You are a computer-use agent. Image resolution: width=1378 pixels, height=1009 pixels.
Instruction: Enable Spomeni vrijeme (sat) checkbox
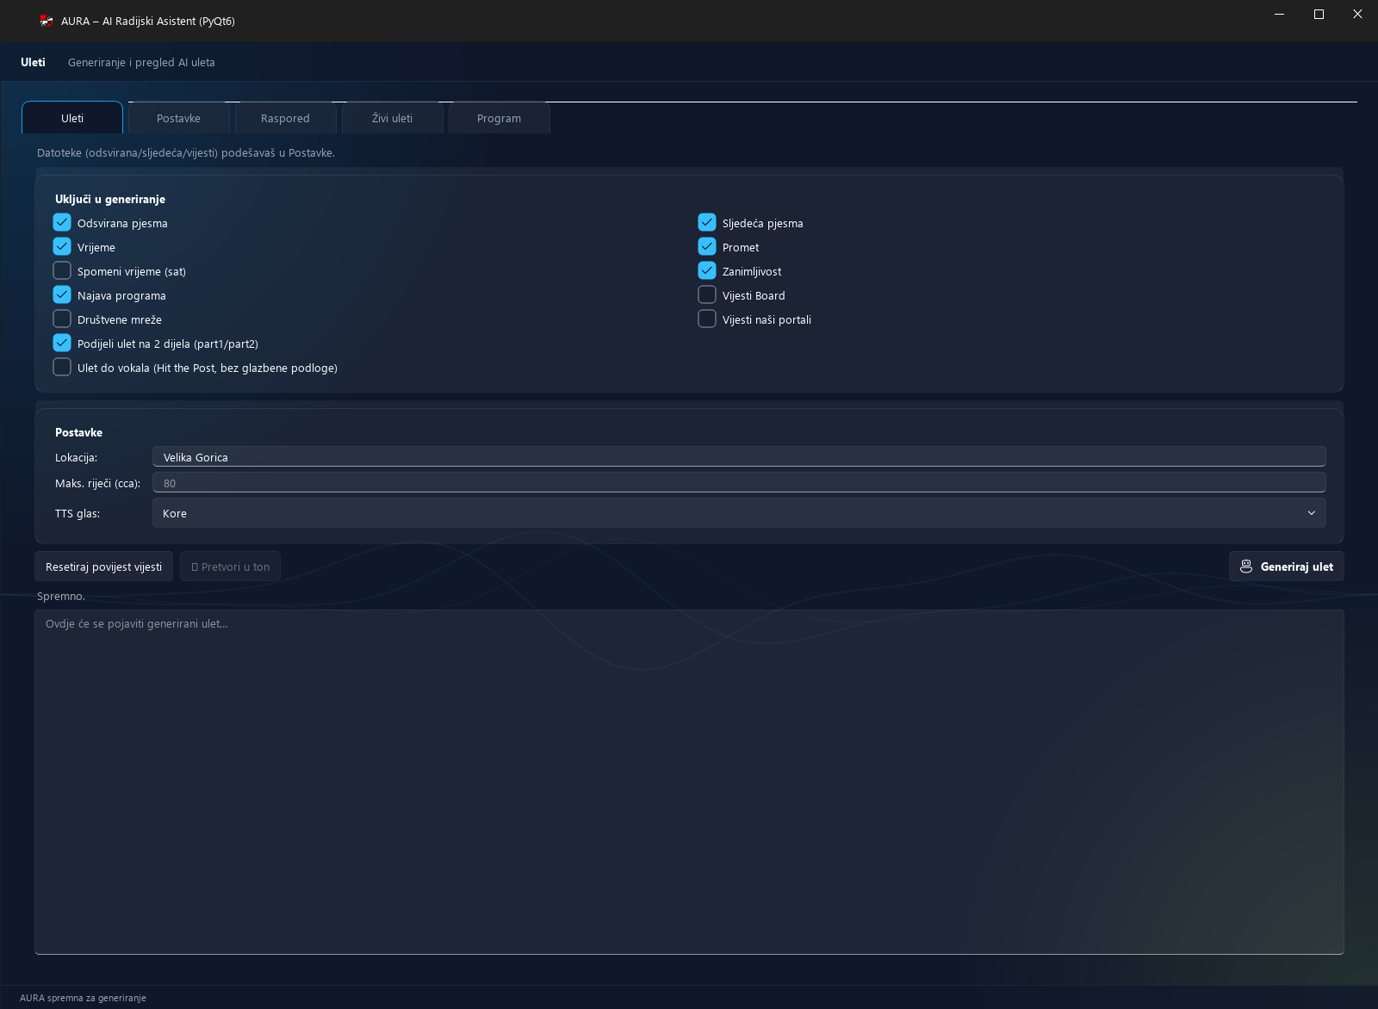click(62, 270)
